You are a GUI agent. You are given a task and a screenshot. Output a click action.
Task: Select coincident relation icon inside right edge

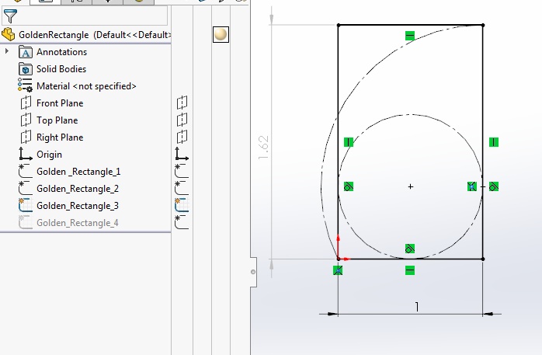click(472, 186)
